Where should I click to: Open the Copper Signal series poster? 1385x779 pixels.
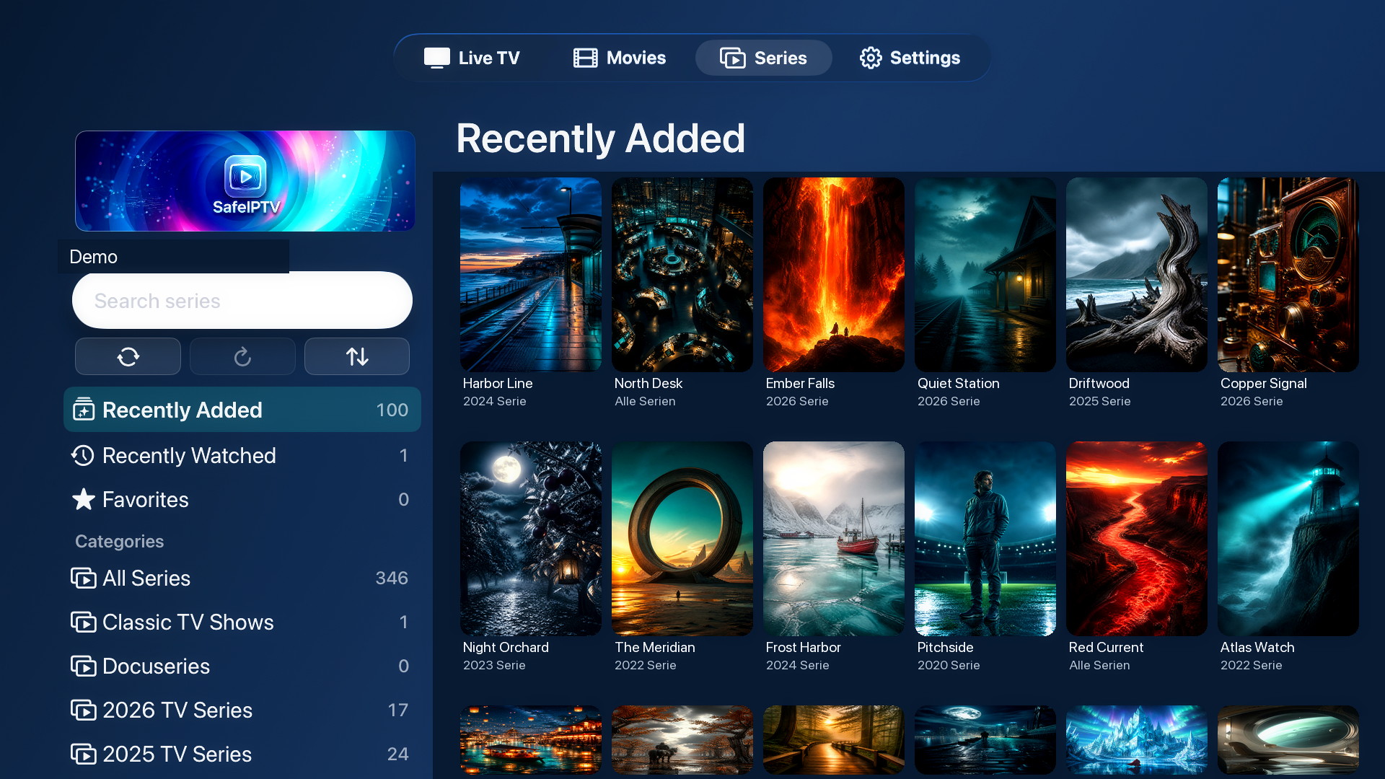(x=1288, y=275)
